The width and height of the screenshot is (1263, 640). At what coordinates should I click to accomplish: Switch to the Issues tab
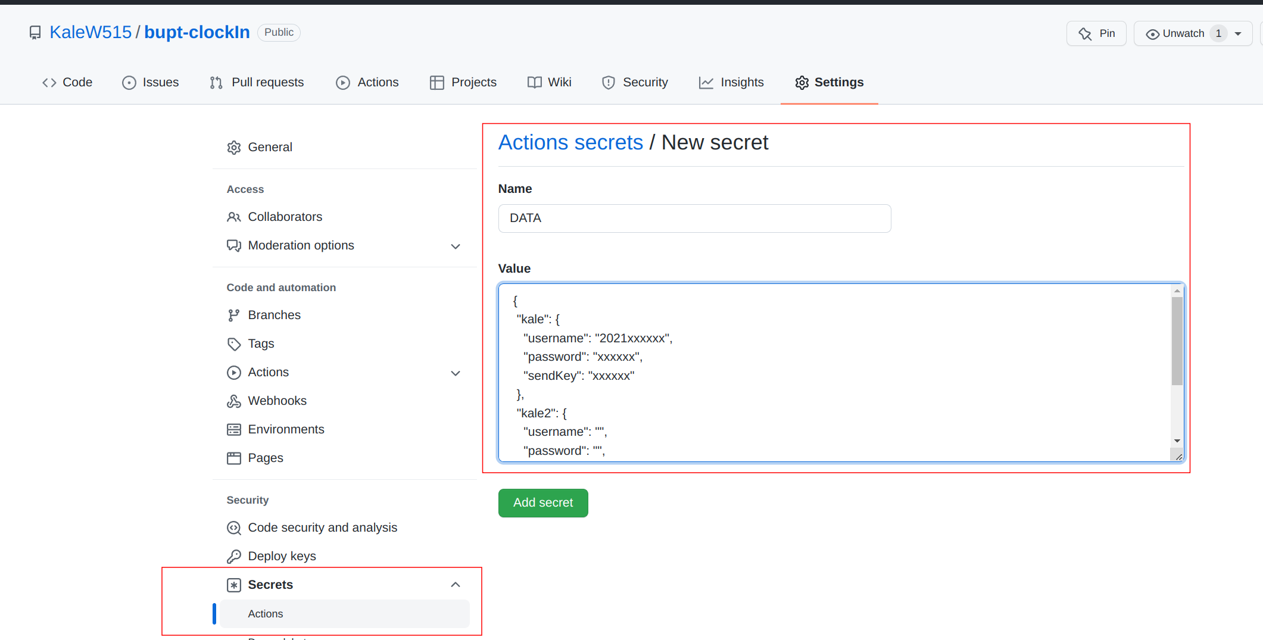pos(150,82)
